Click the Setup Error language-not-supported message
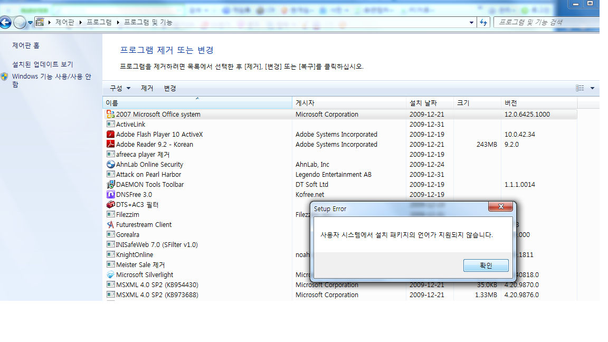Viewport: 608px width, 342px height. pyautogui.click(x=406, y=235)
